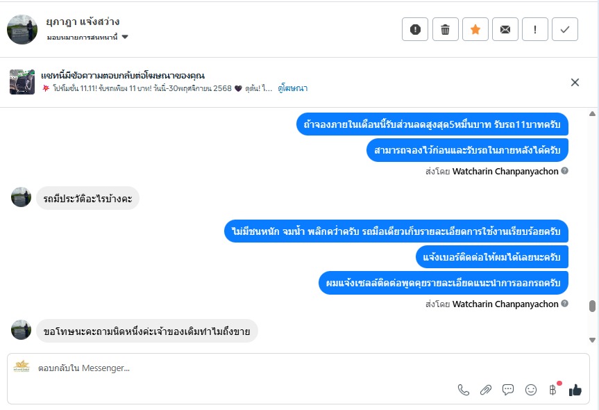Attach a file with paperclip icon
The image size is (599, 410).
(486, 390)
